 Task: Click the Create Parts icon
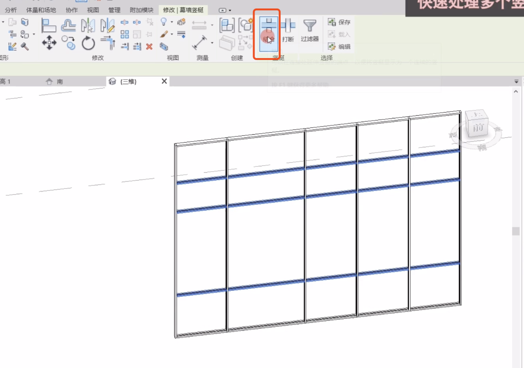(x=227, y=43)
